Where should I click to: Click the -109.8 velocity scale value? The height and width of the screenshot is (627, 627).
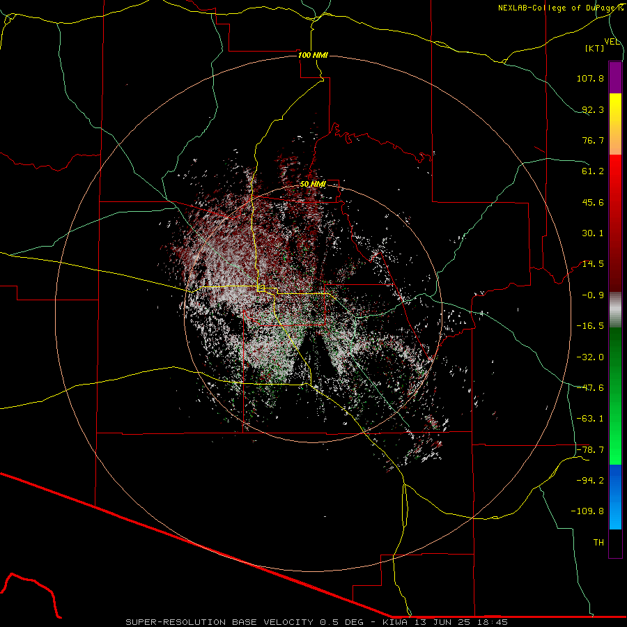click(587, 511)
